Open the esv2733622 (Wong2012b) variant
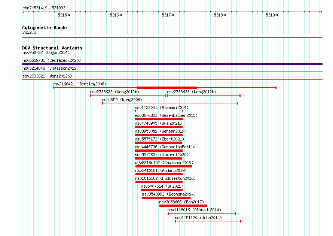Screen dimensions: 333x236 114,92
